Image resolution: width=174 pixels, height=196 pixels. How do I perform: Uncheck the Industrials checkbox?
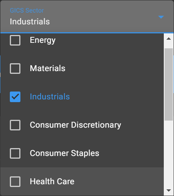click(x=15, y=97)
